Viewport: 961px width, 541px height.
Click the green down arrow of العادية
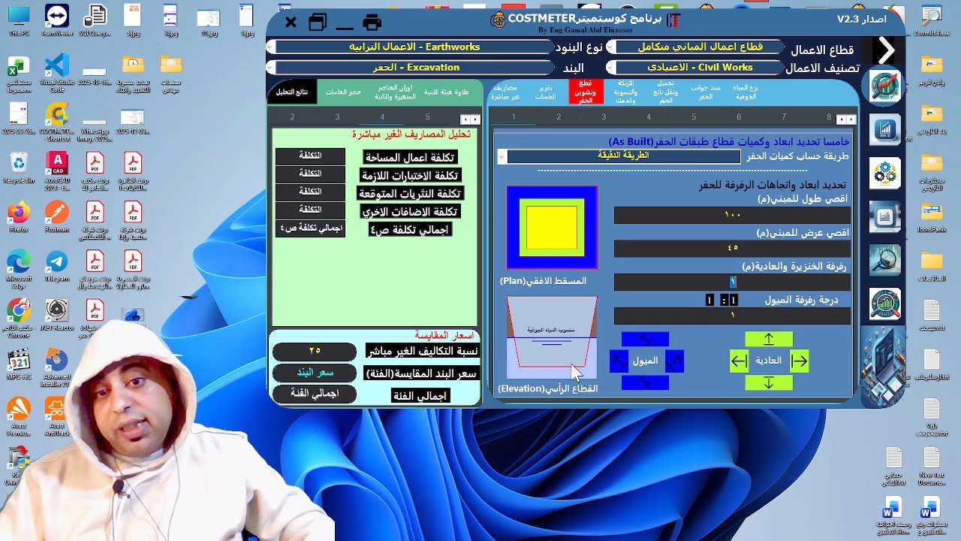(768, 383)
